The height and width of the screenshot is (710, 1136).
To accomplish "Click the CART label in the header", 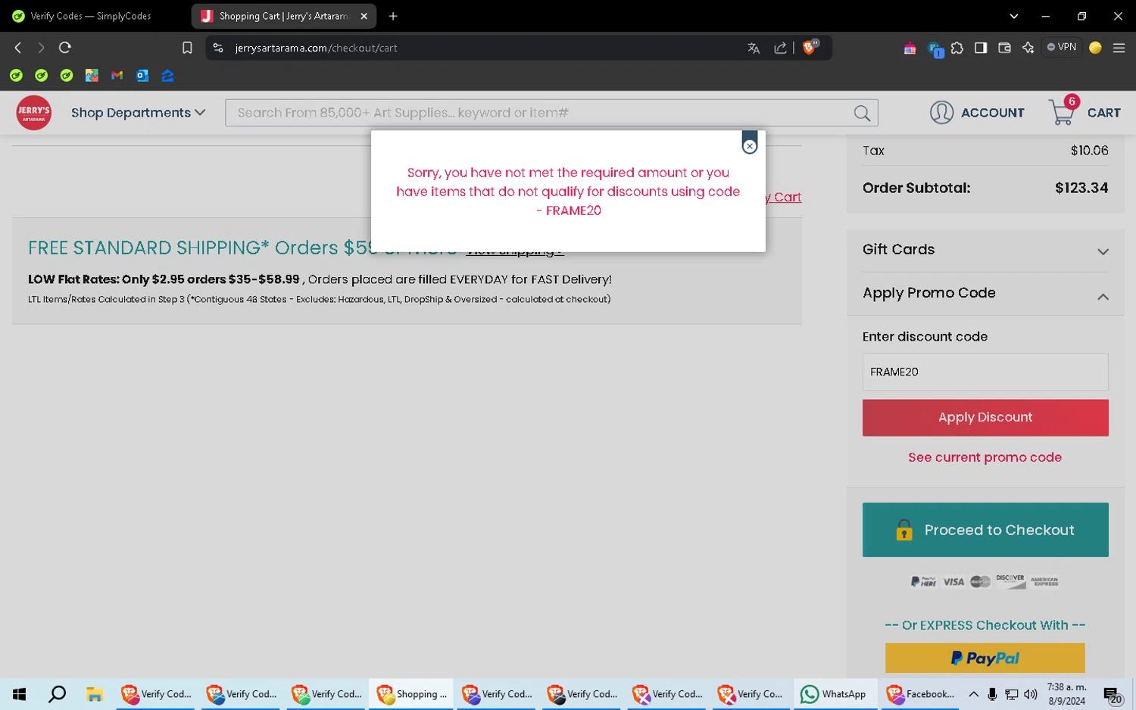I will (1103, 113).
